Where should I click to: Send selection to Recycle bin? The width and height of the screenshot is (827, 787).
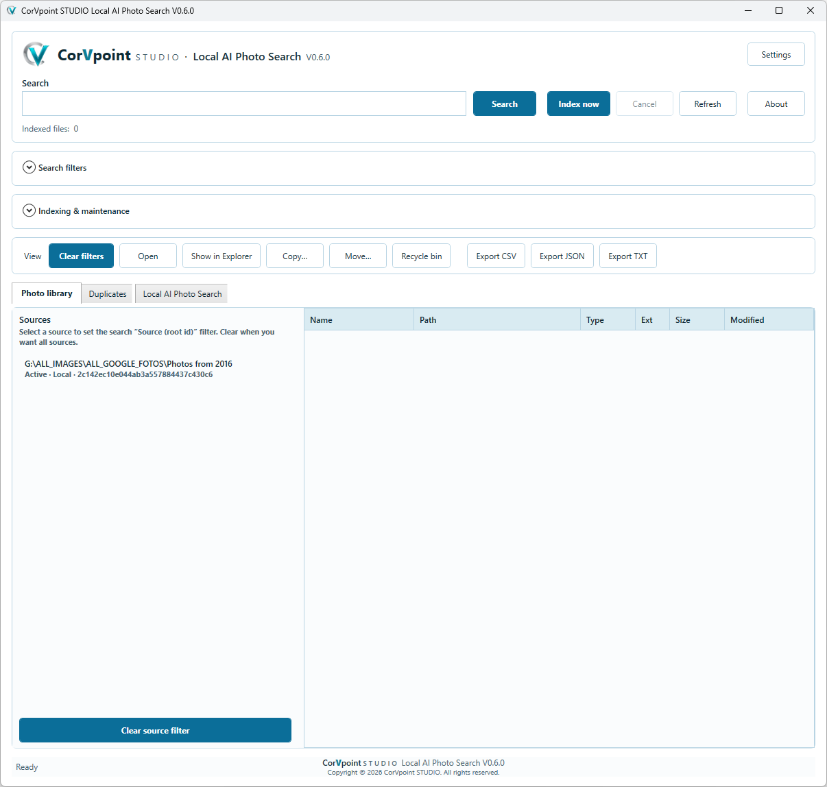tap(422, 256)
